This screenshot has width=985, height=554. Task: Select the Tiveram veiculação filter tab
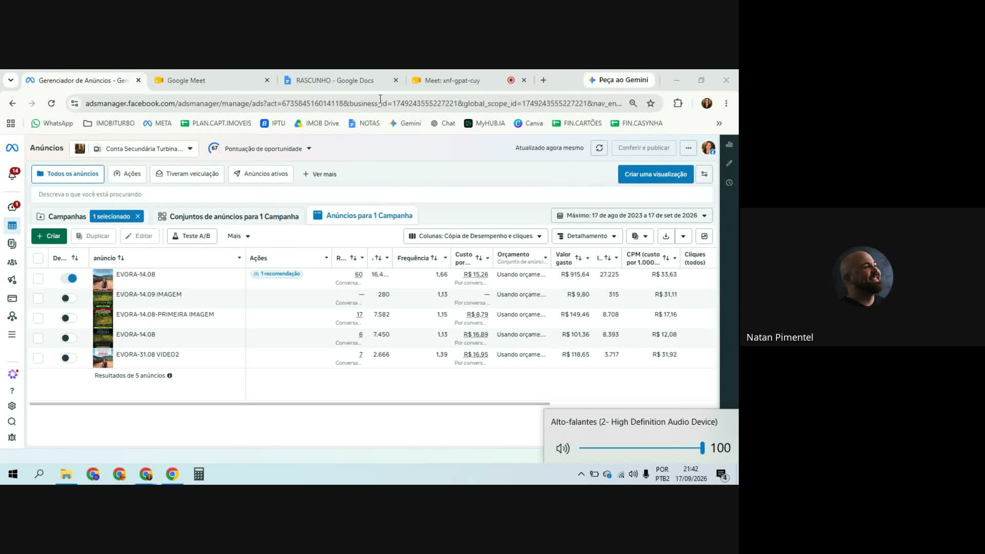click(187, 174)
